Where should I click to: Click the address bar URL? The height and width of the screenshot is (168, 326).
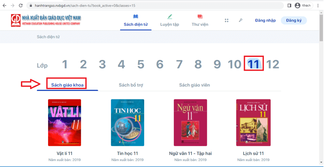[x=85, y=6]
